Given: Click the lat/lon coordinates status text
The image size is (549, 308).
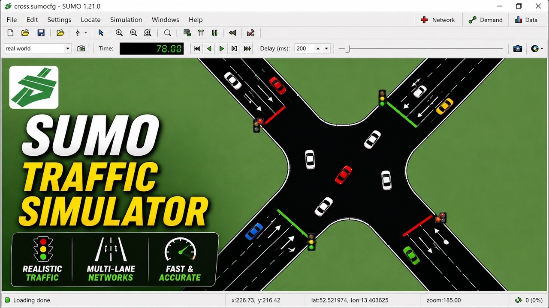Looking at the screenshot, I should (350, 300).
